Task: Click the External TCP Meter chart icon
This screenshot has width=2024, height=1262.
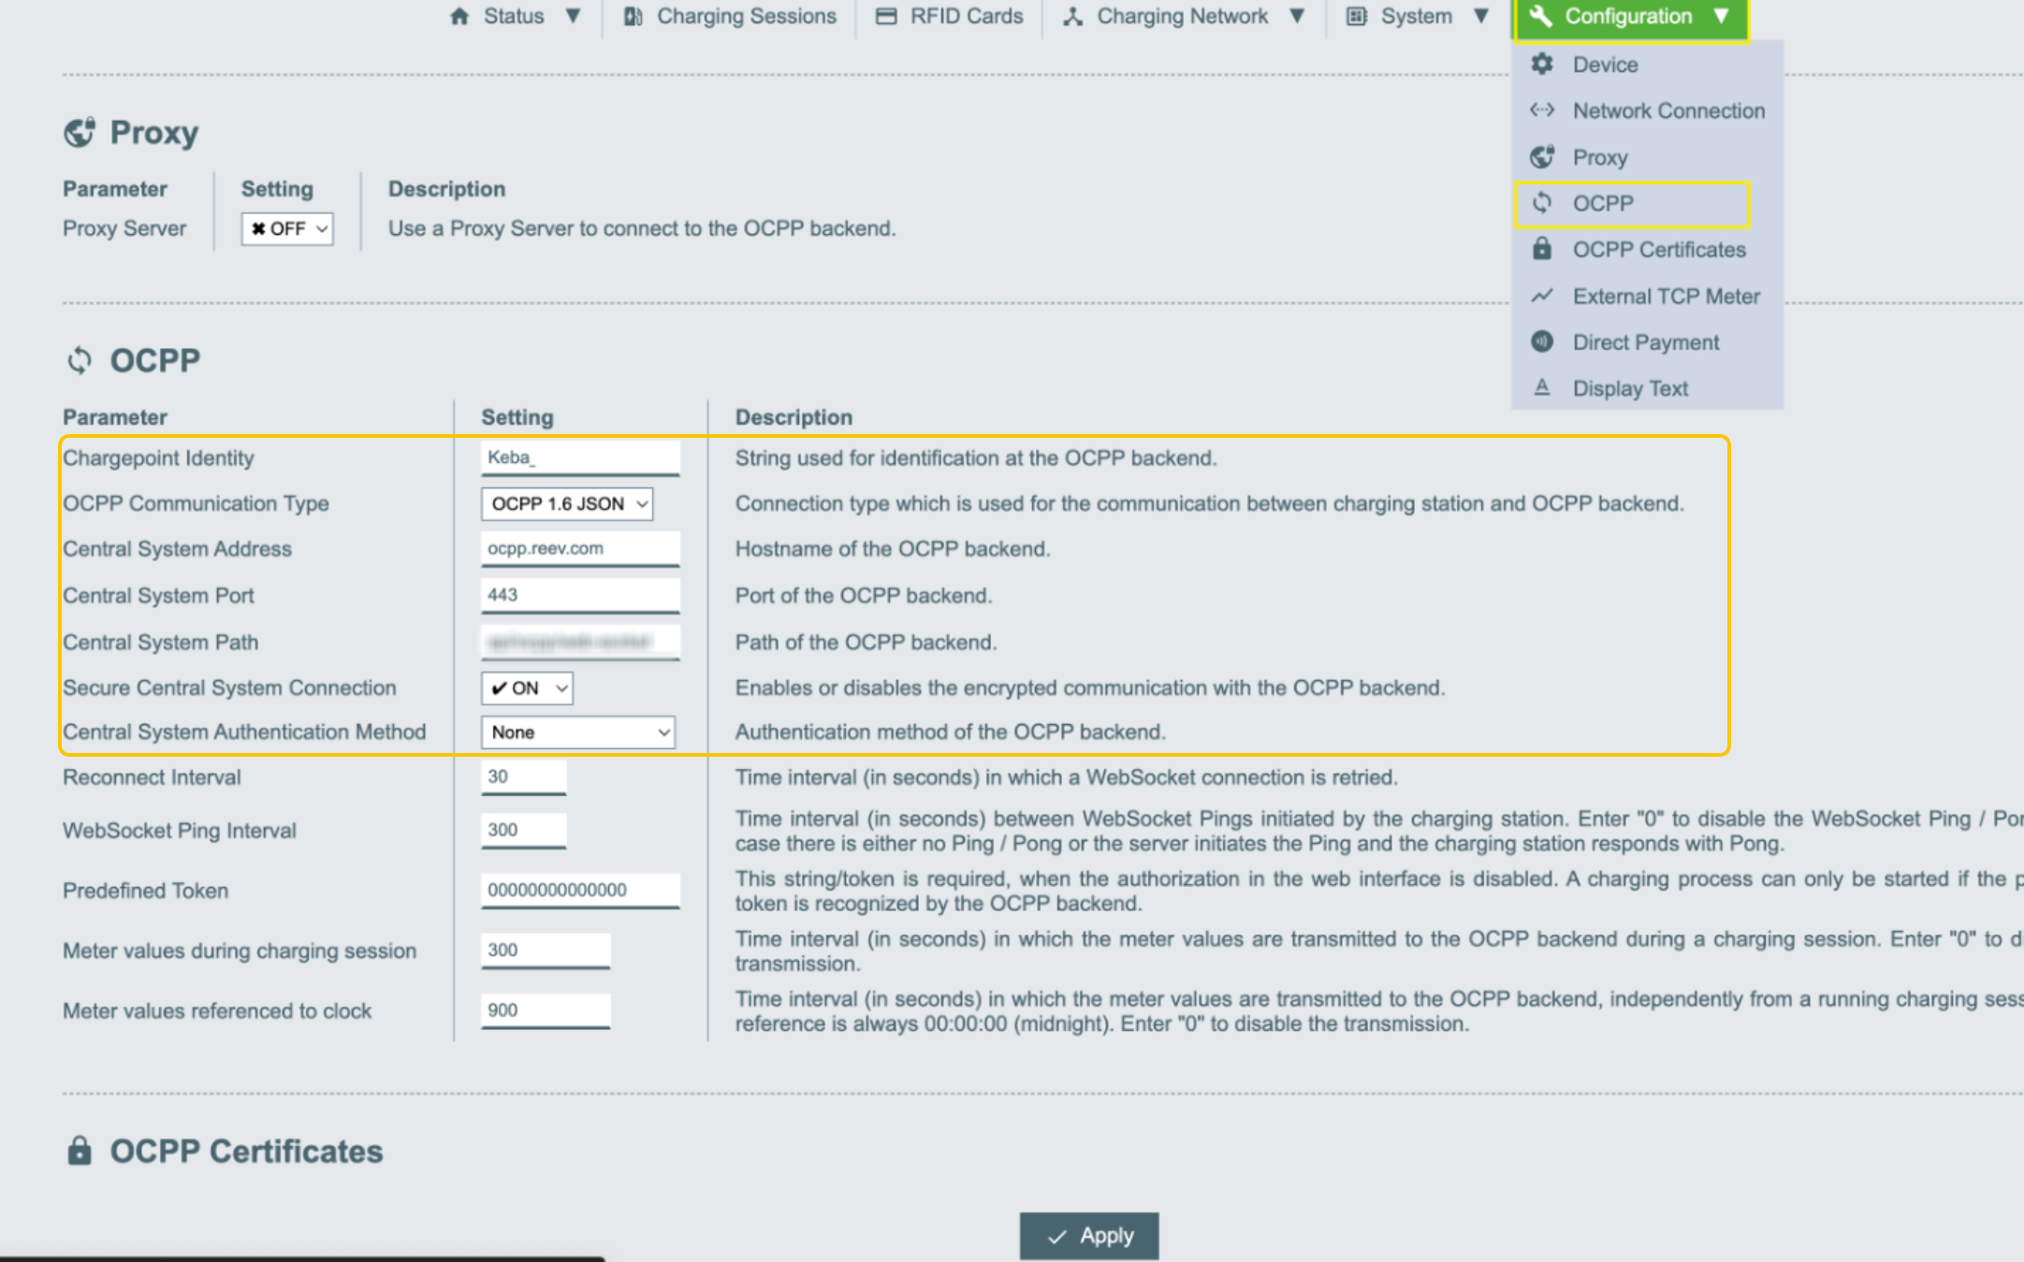Action: pyautogui.click(x=1542, y=296)
